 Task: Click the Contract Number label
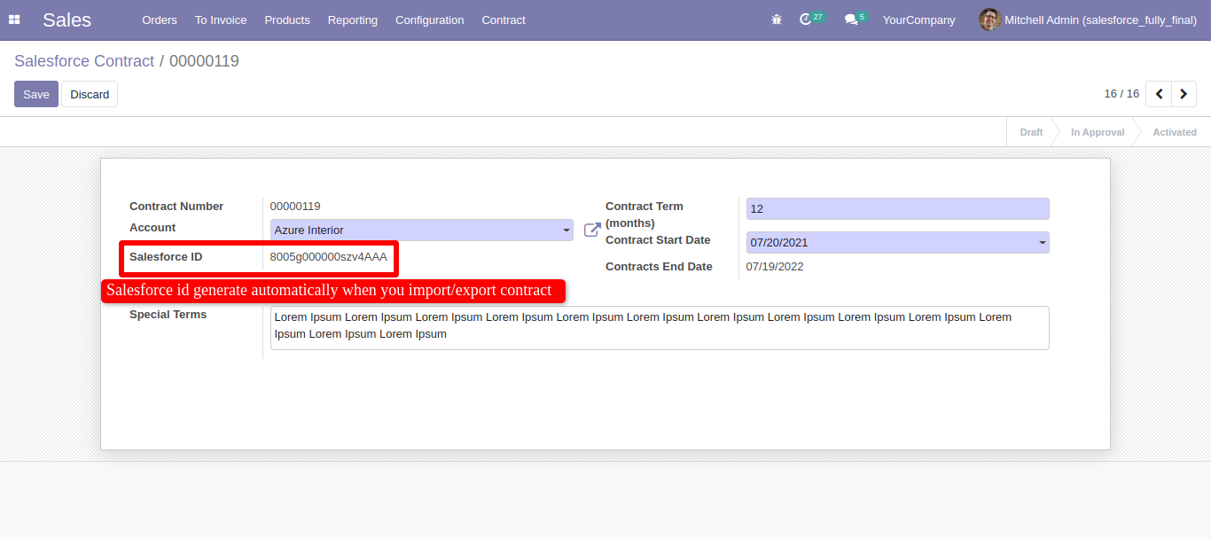tap(176, 206)
